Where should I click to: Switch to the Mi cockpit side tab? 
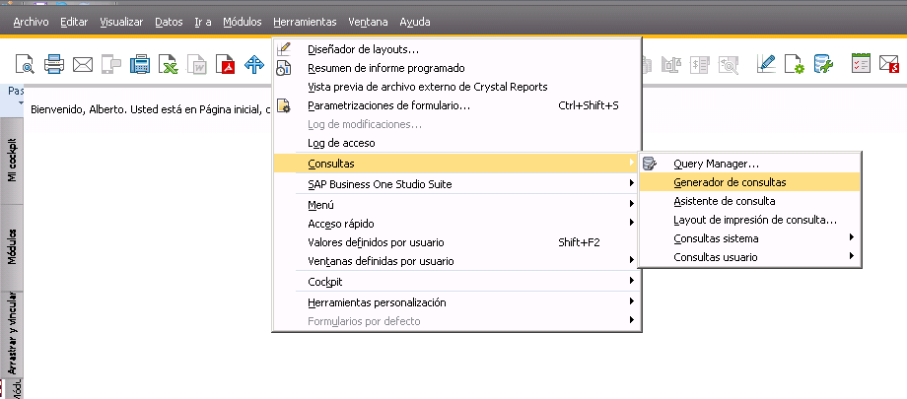pos(13,160)
